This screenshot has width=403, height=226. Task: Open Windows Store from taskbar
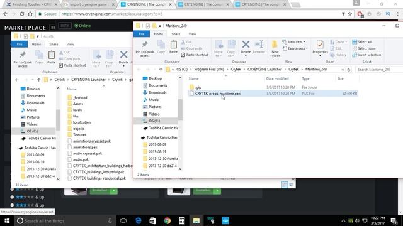coord(152,220)
